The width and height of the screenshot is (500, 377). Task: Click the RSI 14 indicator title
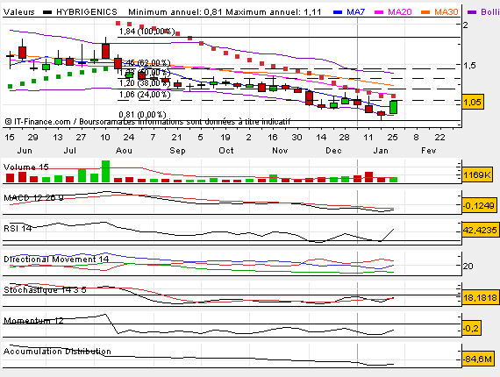click(18, 228)
